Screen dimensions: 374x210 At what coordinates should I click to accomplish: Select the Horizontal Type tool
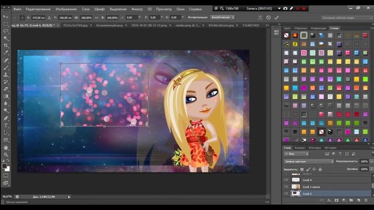tap(6, 125)
